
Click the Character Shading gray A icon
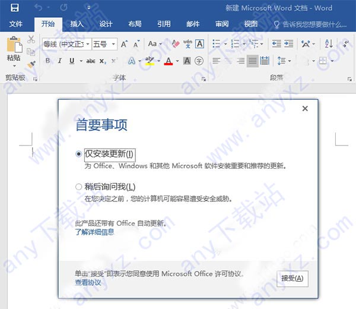coord(187,61)
